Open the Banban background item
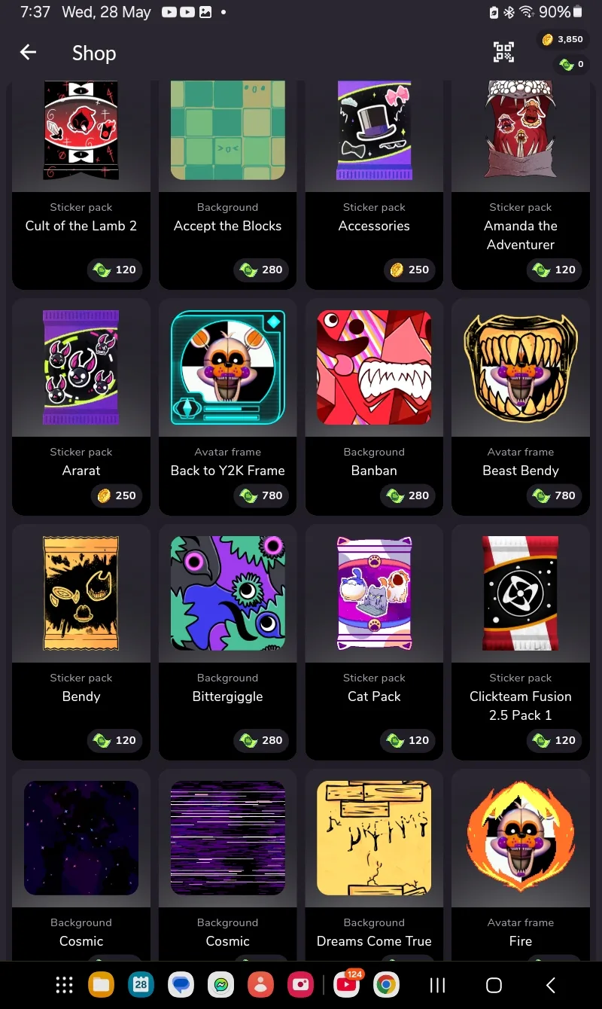 (x=374, y=407)
